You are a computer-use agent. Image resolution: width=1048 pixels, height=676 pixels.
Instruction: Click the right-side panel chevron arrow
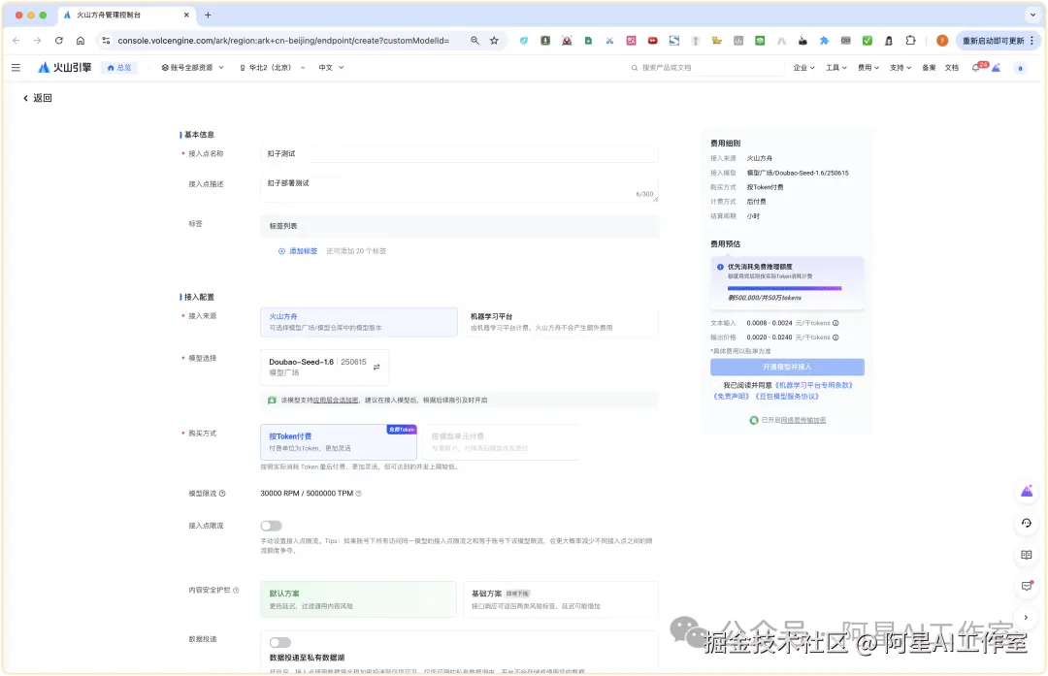coord(1027,618)
